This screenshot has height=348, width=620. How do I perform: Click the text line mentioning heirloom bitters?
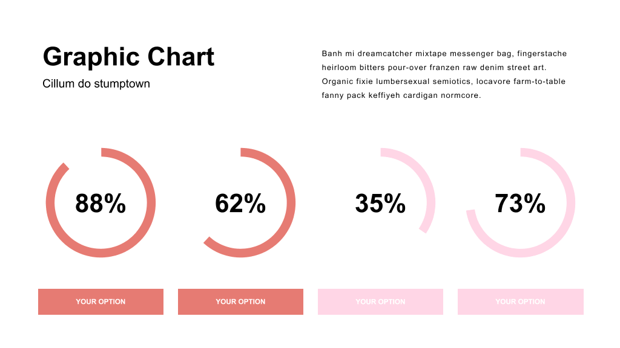(434, 68)
